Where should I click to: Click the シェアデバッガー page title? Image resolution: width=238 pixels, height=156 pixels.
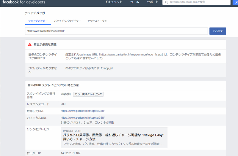36,13
